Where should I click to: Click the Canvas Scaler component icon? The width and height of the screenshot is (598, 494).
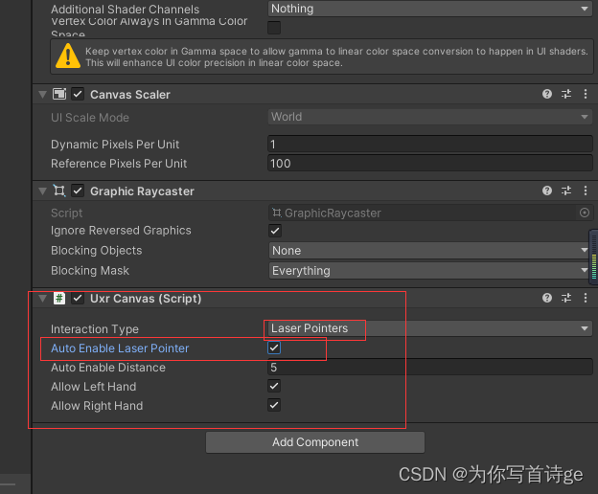tap(59, 94)
